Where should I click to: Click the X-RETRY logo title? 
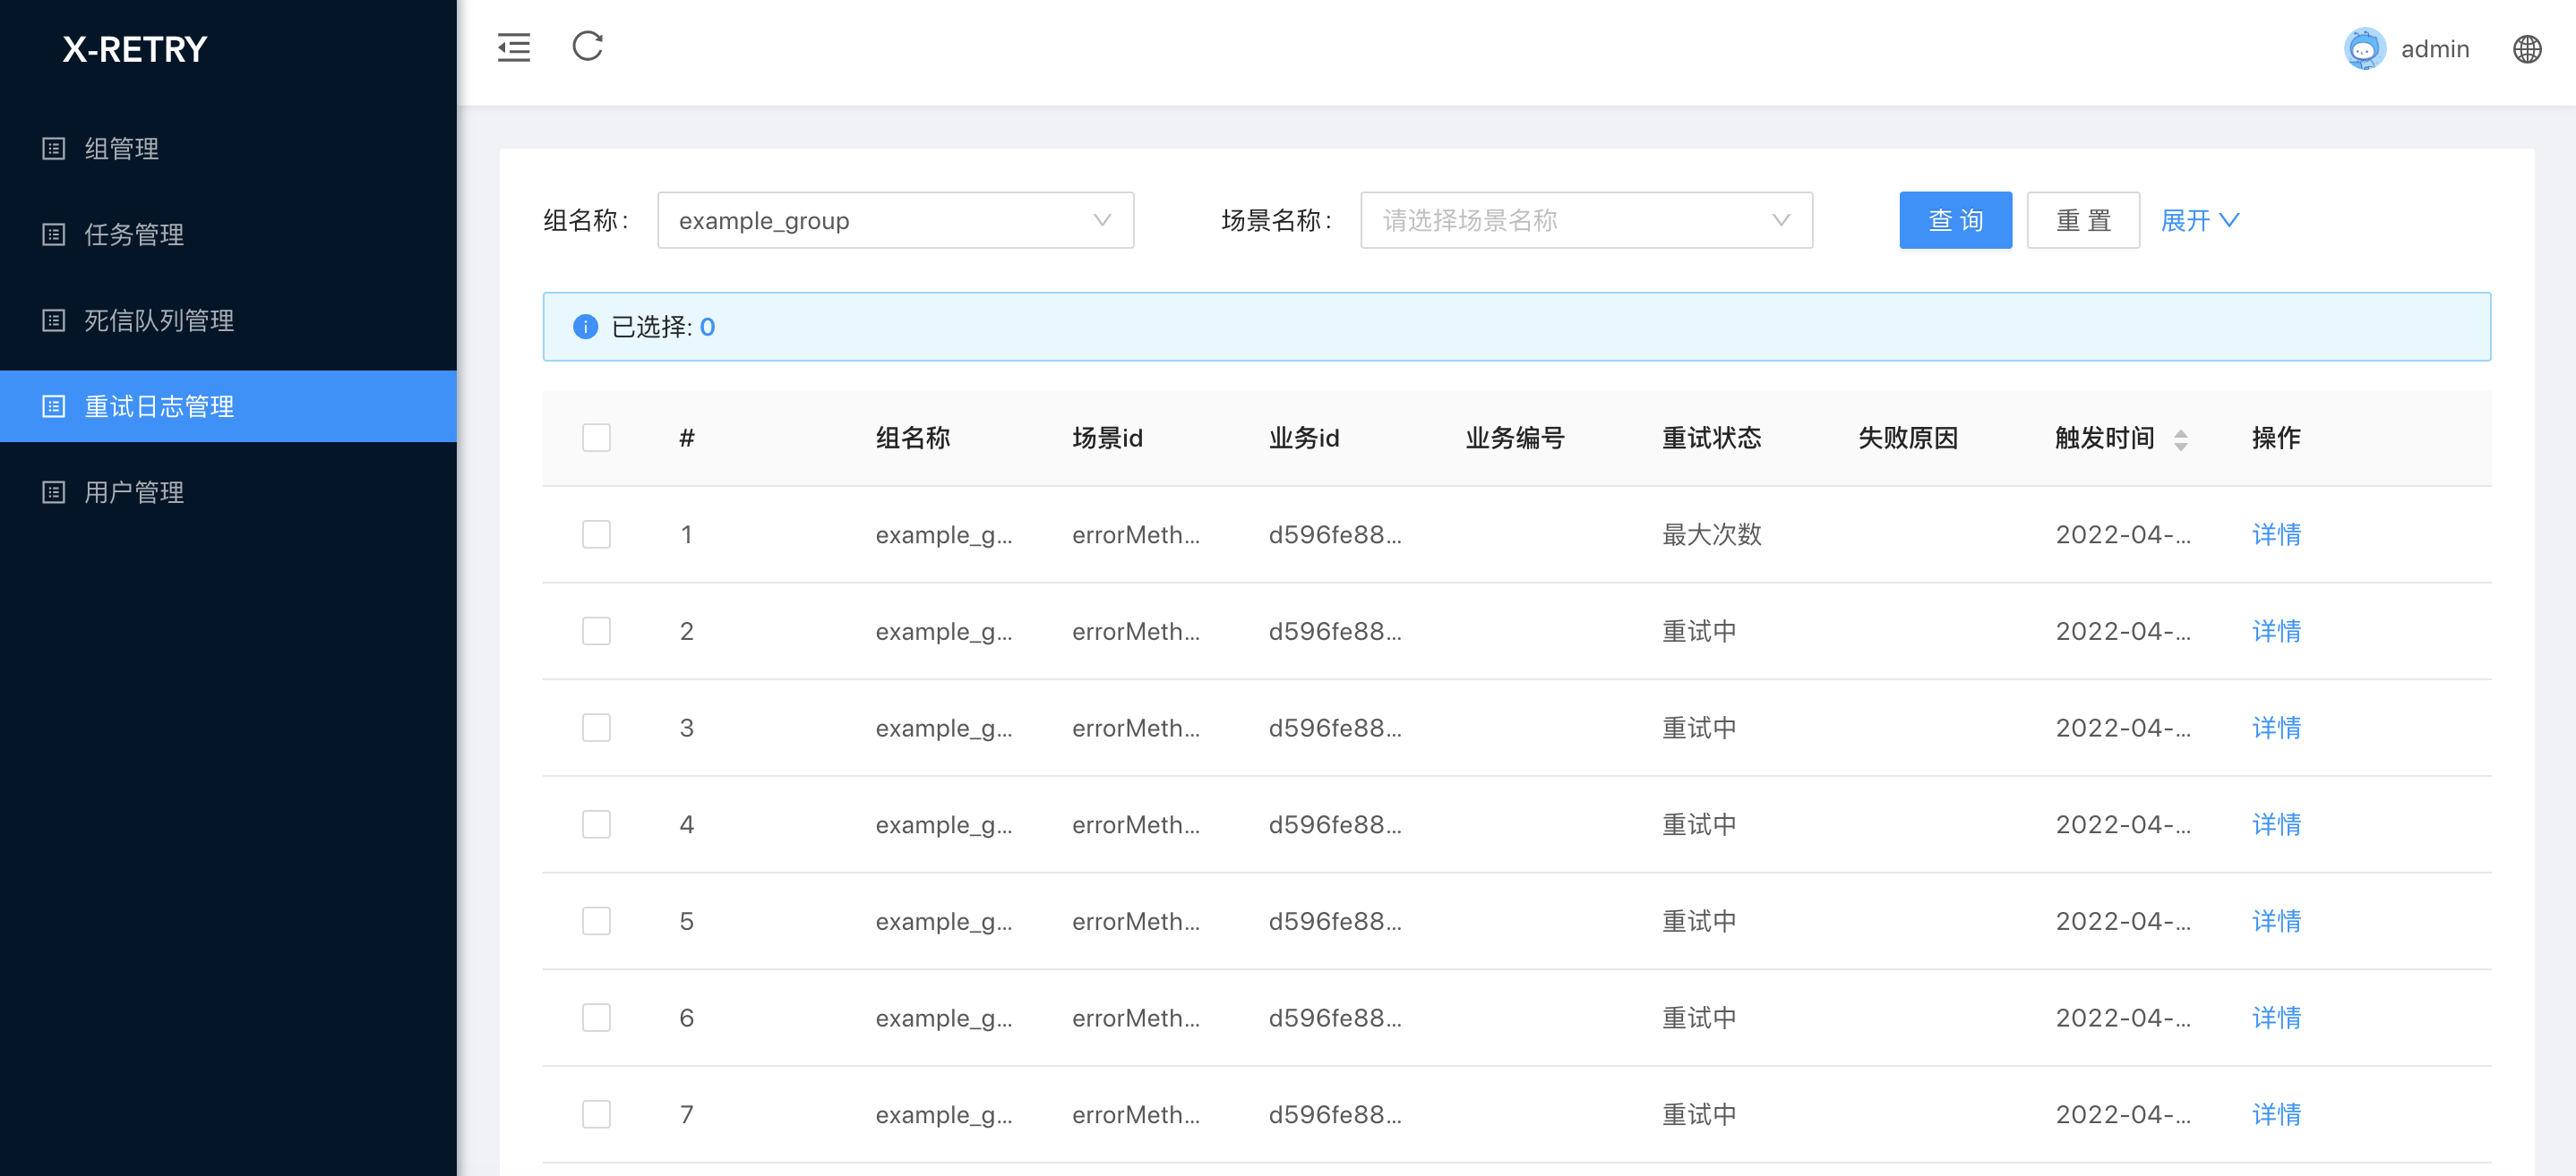[x=135, y=49]
